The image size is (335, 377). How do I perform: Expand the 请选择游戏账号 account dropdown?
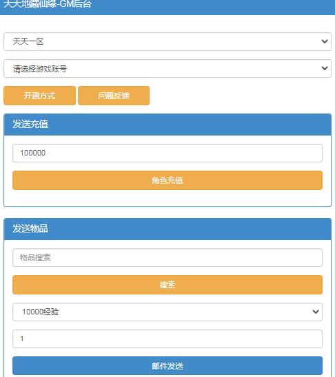(x=167, y=69)
